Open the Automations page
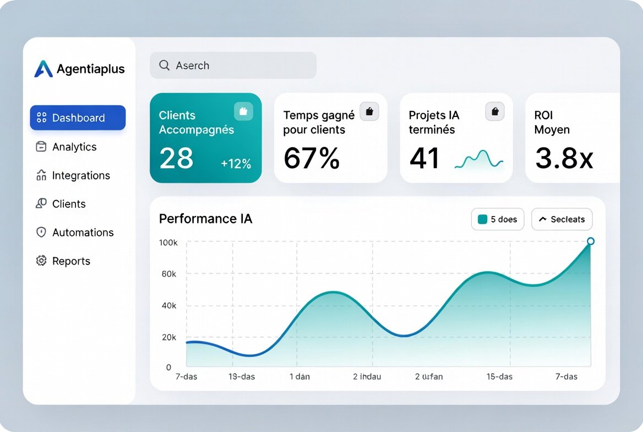 [x=75, y=233]
